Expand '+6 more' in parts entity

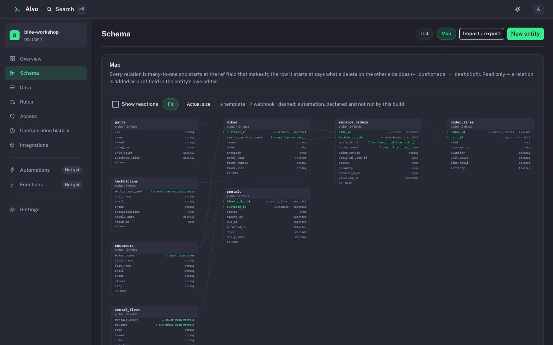pyautogui.click(x=120, y=163)
